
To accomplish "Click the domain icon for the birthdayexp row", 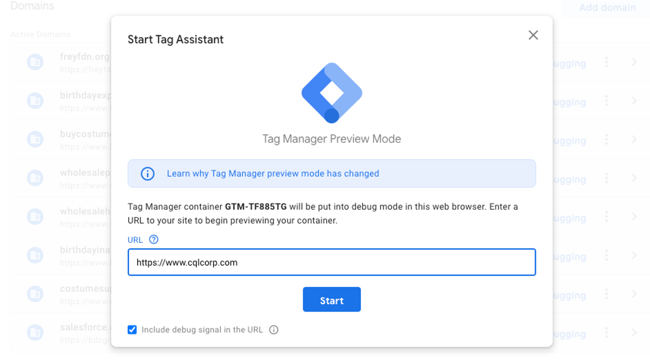I will [35, 101].
